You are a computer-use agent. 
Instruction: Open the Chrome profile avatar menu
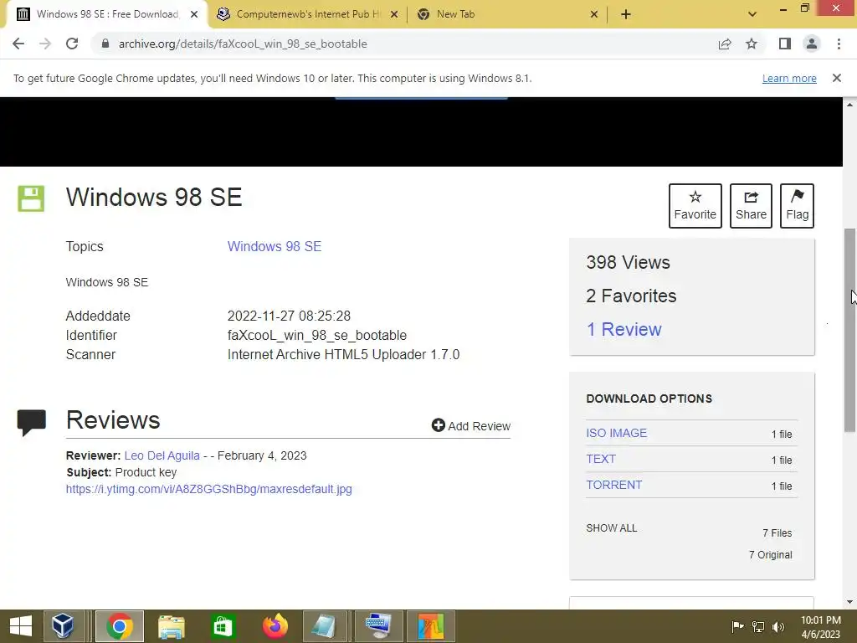pos(812,44)
